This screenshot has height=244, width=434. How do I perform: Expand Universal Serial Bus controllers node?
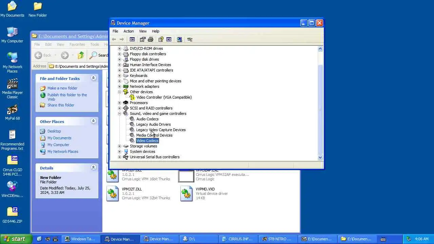coord(119,157)
